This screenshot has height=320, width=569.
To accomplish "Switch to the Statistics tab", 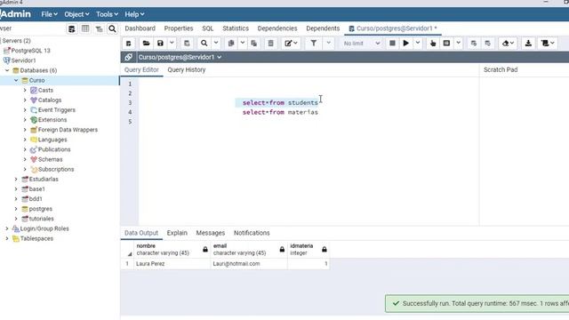I will 236,28.
